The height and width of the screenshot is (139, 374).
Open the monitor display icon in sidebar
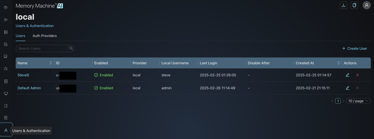(x=6, y=93)
